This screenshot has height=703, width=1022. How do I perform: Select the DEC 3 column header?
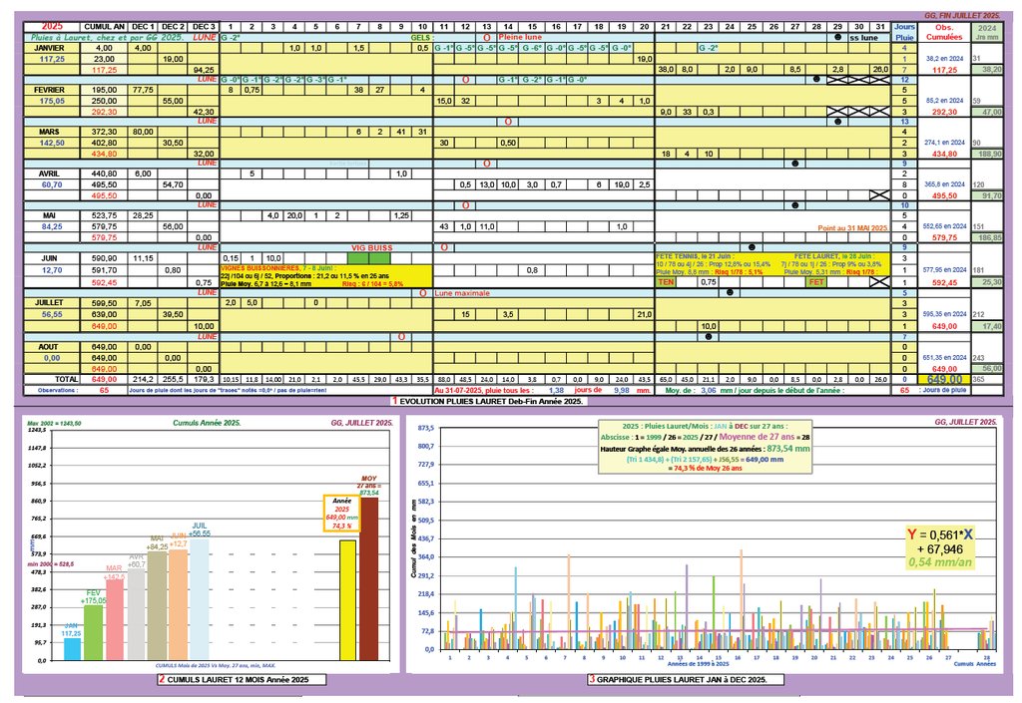point(204,27)
